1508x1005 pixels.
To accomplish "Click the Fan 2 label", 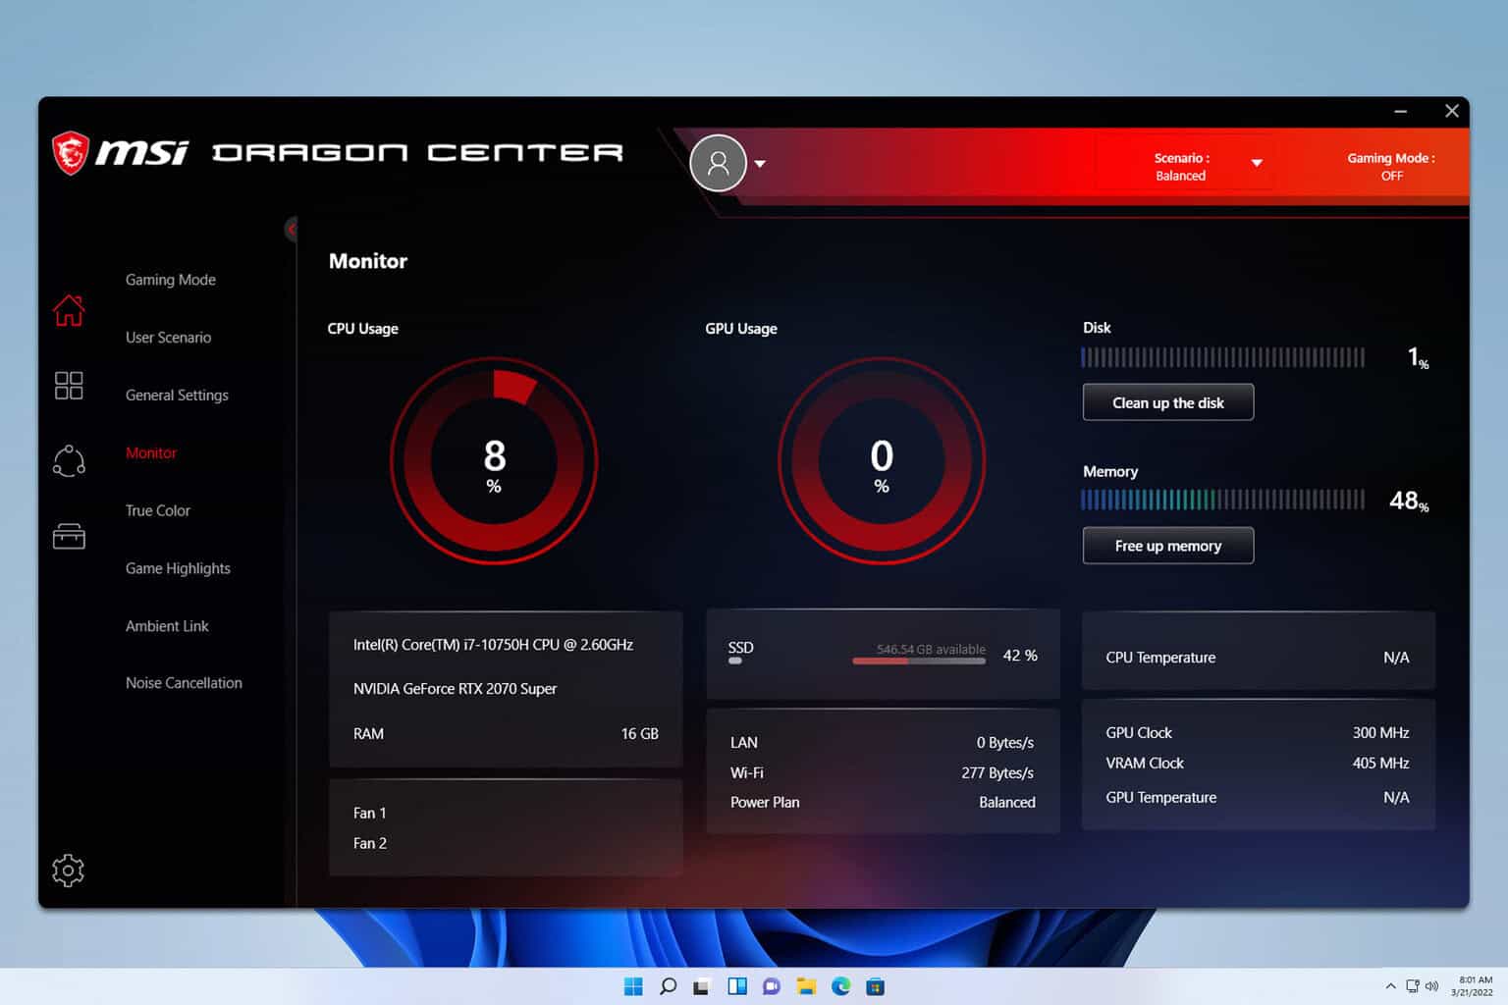I will point(369,843).
